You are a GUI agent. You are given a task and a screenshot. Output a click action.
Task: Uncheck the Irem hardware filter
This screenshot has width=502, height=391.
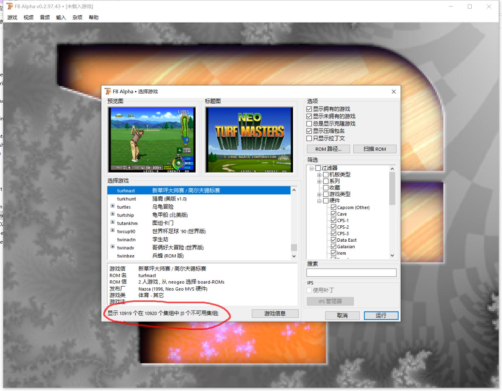click(x=333, y=253)
